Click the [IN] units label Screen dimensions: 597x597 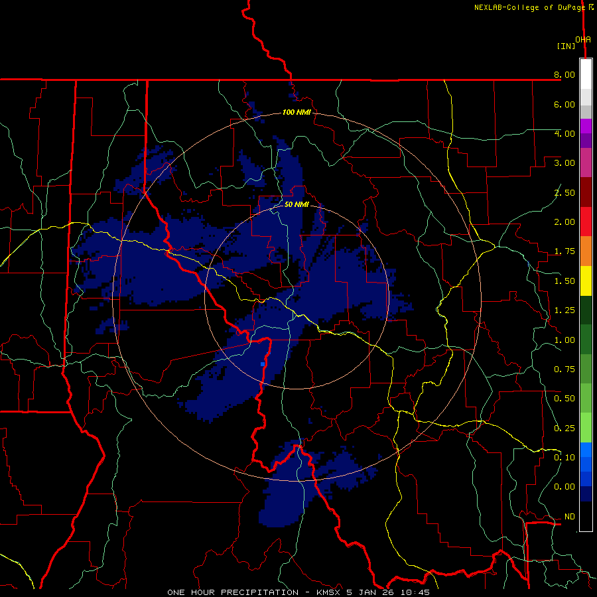566,46
